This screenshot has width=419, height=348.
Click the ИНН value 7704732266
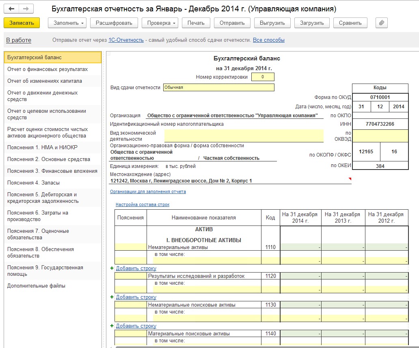coord(380,124)
